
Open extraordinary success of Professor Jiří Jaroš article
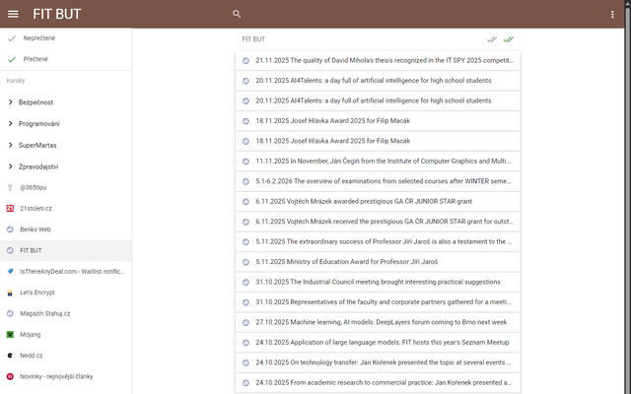click(378, 241)
